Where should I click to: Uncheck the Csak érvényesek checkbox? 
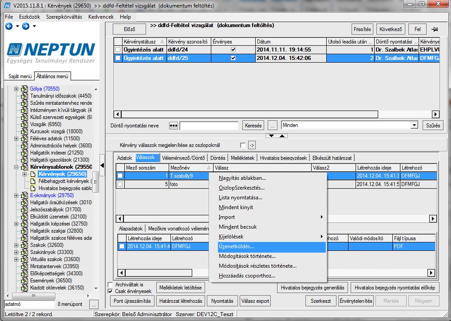coord(110,291)
